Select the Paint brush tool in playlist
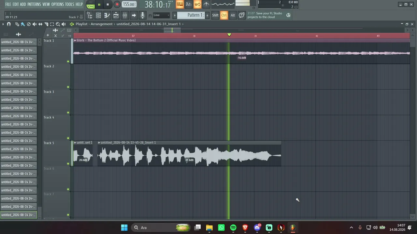 (23, 24)
